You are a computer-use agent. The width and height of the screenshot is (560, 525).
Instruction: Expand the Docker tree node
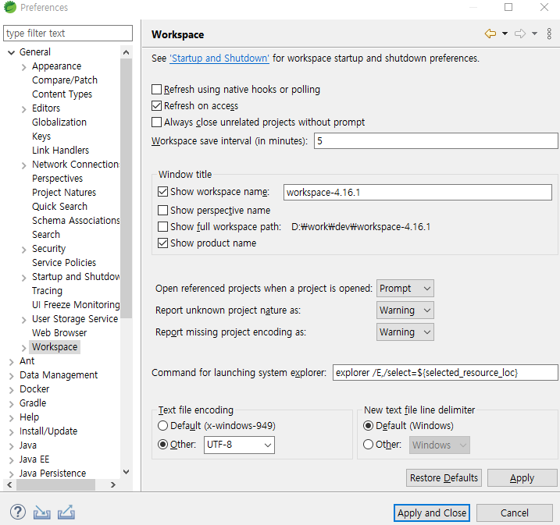pos(11,390)
